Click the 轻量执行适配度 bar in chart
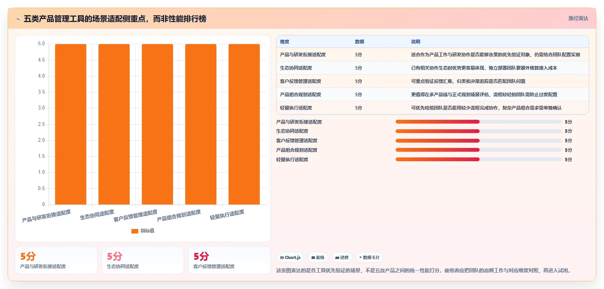Screen dimensions: 604x289 click(x=244, y=124)
